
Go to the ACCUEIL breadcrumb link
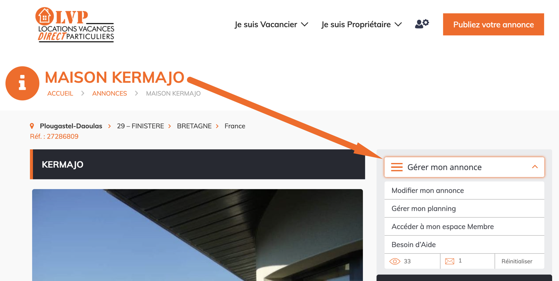[60, 94]
